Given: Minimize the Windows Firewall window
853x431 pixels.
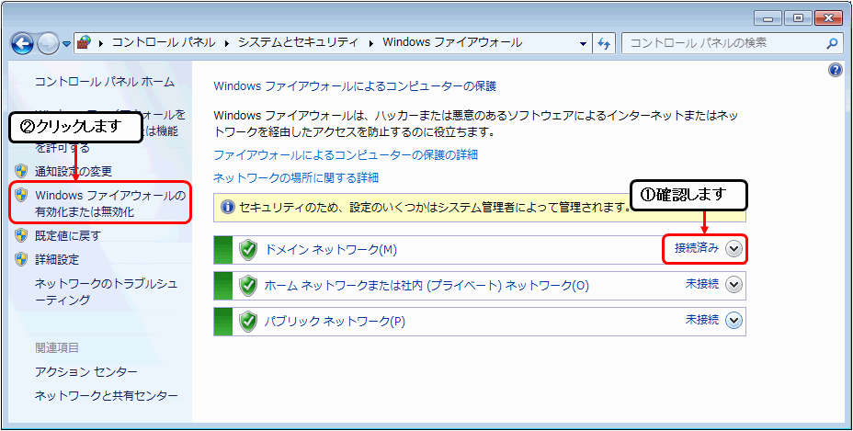Looking at the screenshot, I should tap(768, 18).
